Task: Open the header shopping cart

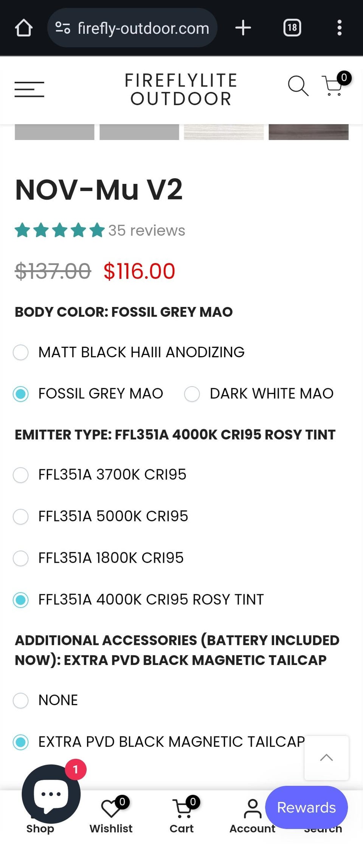Action: coord(334,86)
